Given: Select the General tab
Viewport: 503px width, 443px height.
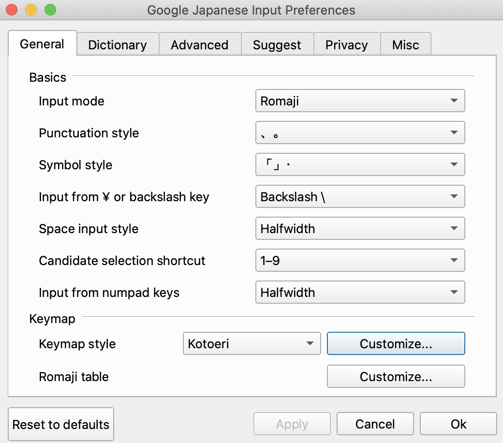Looking at the screenshot, I should tap(42, 44).
